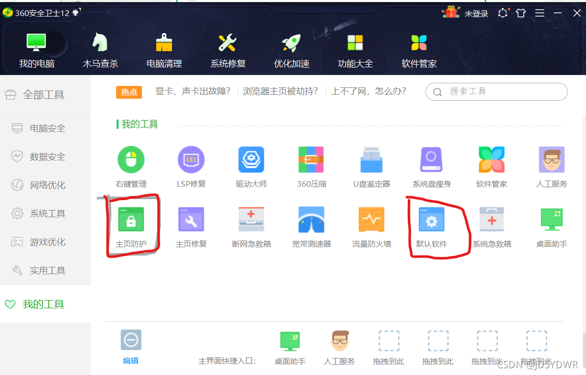This screenshot has width=586, height=375.
Task: Select 系统工具 category
Action: pyautogui.click(x=45, y=214)
